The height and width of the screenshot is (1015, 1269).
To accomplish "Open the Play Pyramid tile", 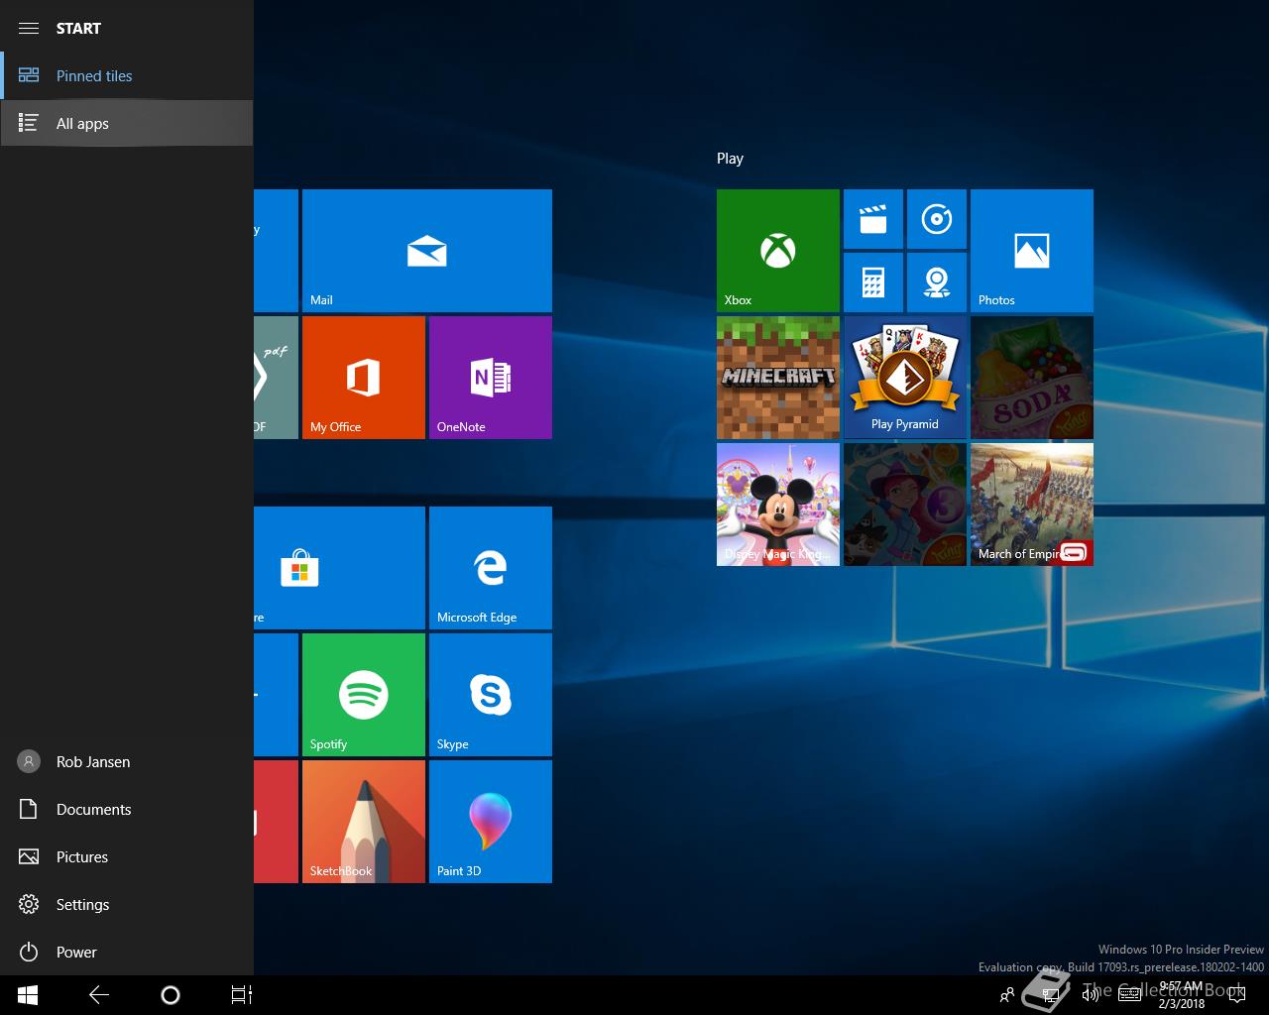I will click(905, 378).
